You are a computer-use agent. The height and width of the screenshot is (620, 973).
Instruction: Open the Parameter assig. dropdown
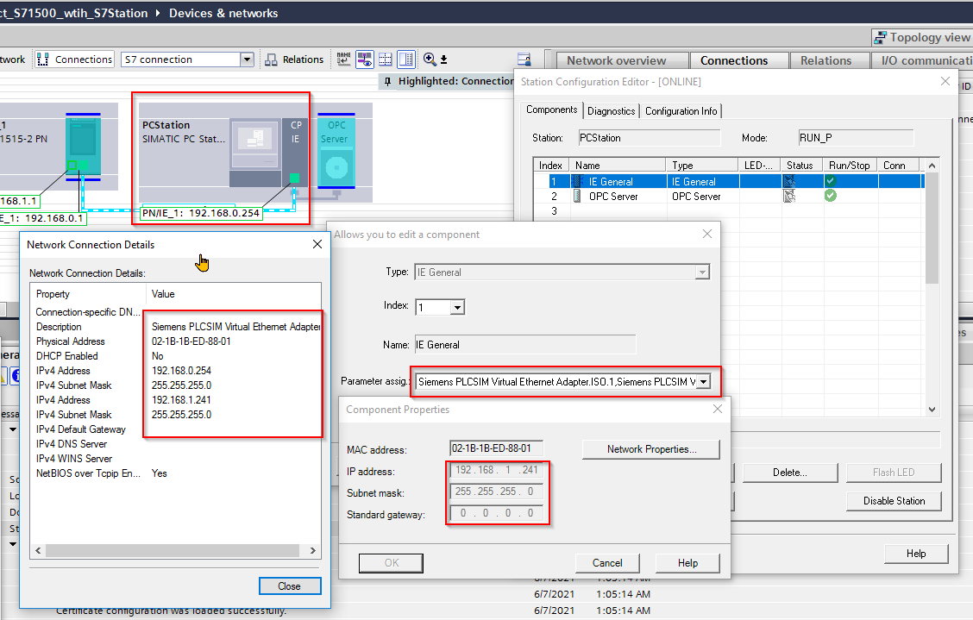tap(703, 382)
